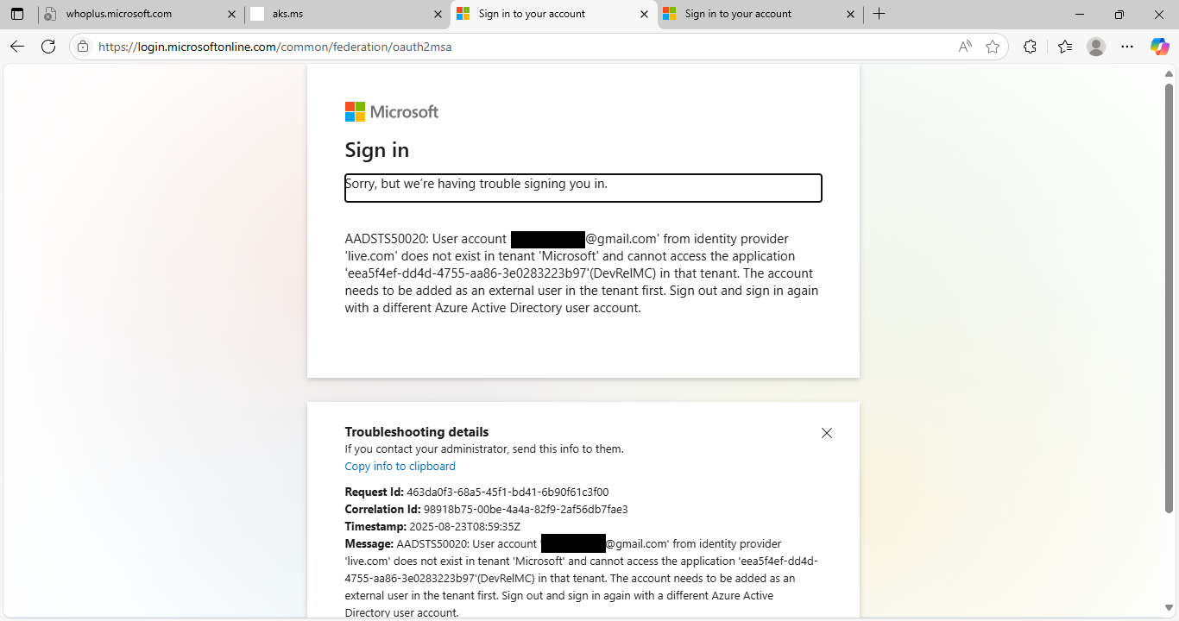
Task: Close the last Sign in tab
Action: 850,14
